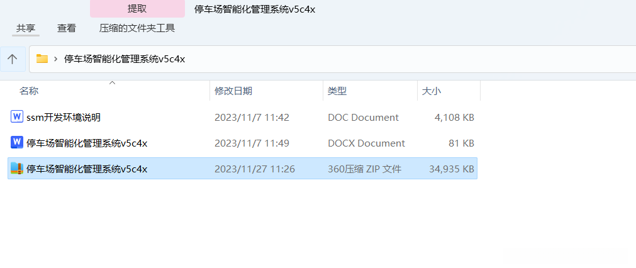The height and width of the screenshot is (268, 636).
Task: Click the ZIP archive icon of 停车场智能化管理系统v5c4x
Action: [x=16, y=168]
